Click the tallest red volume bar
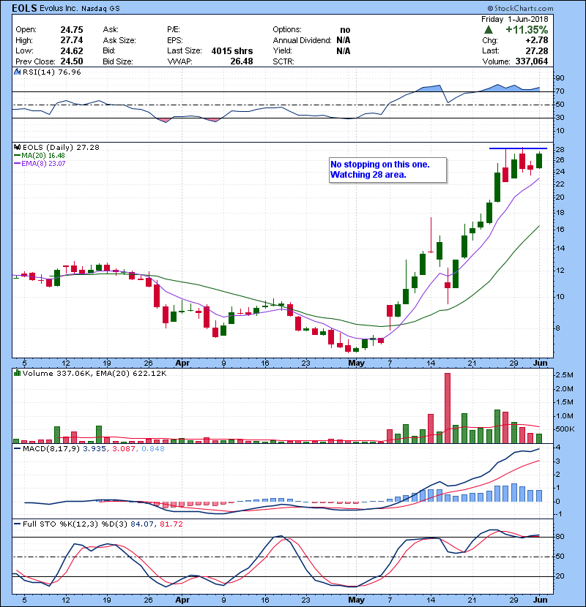This screenshot has width=586, height=607. tap(448, 408)
